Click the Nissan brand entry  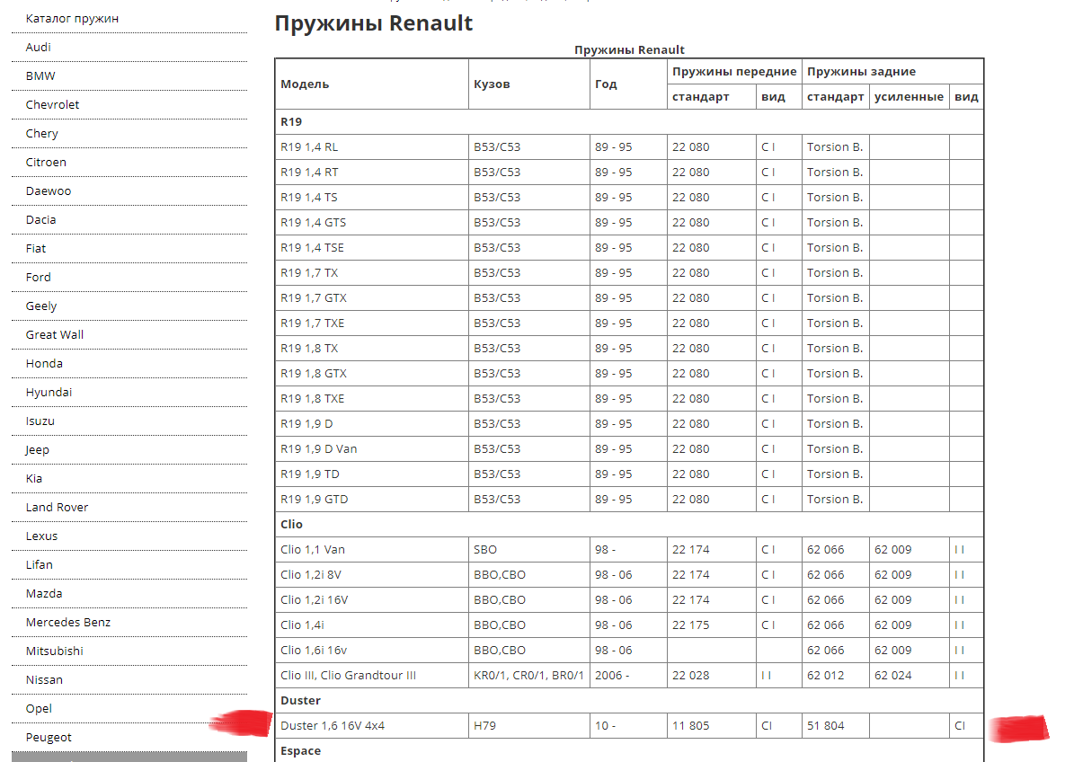44,679
